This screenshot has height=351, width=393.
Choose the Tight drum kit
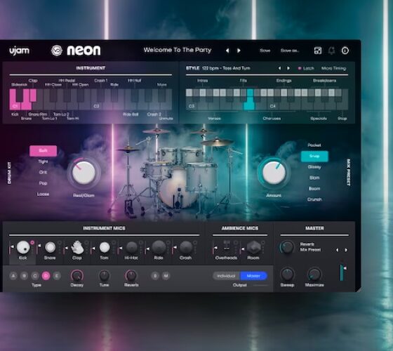pos(43,161)
